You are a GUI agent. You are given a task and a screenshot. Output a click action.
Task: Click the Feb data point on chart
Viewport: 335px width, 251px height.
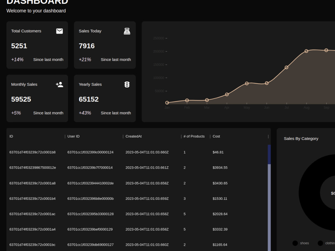[x=187, y=100]
